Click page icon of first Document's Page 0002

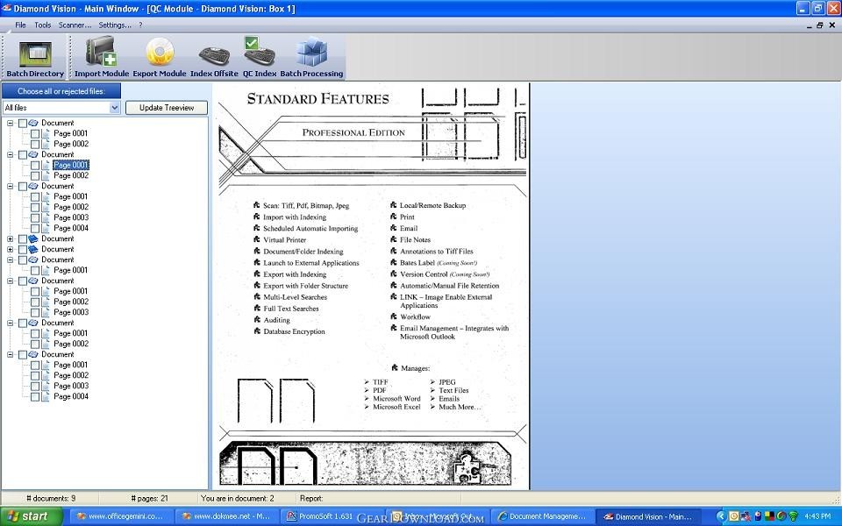click(x=46, y=145)
